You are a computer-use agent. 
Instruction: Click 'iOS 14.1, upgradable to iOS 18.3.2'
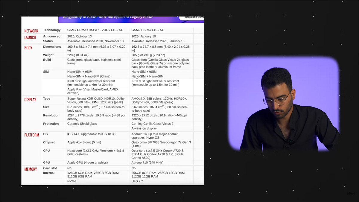[x=92, y=134]
